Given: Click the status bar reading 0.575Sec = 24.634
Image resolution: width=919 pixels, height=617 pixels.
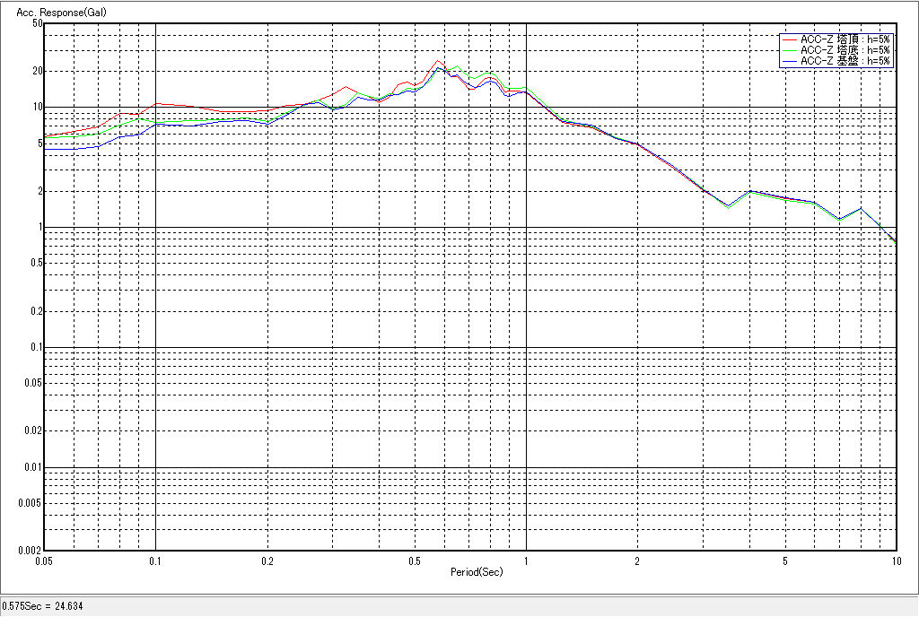Looking at the screenshot, I should pyautogui.click(x=43, y=607).
